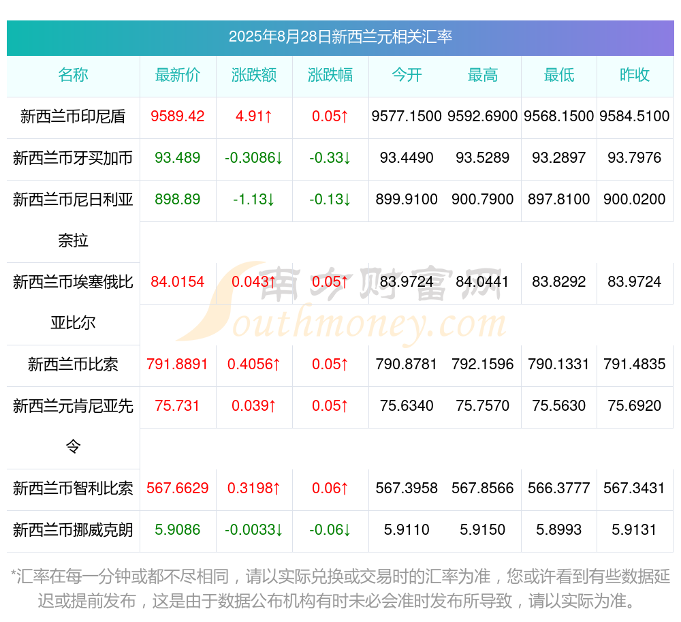Image resolution: width=681 pixels, height=622 pixels.
Task: Click the row name 新西兰币挪威克朗
Action: click(73, 530)
